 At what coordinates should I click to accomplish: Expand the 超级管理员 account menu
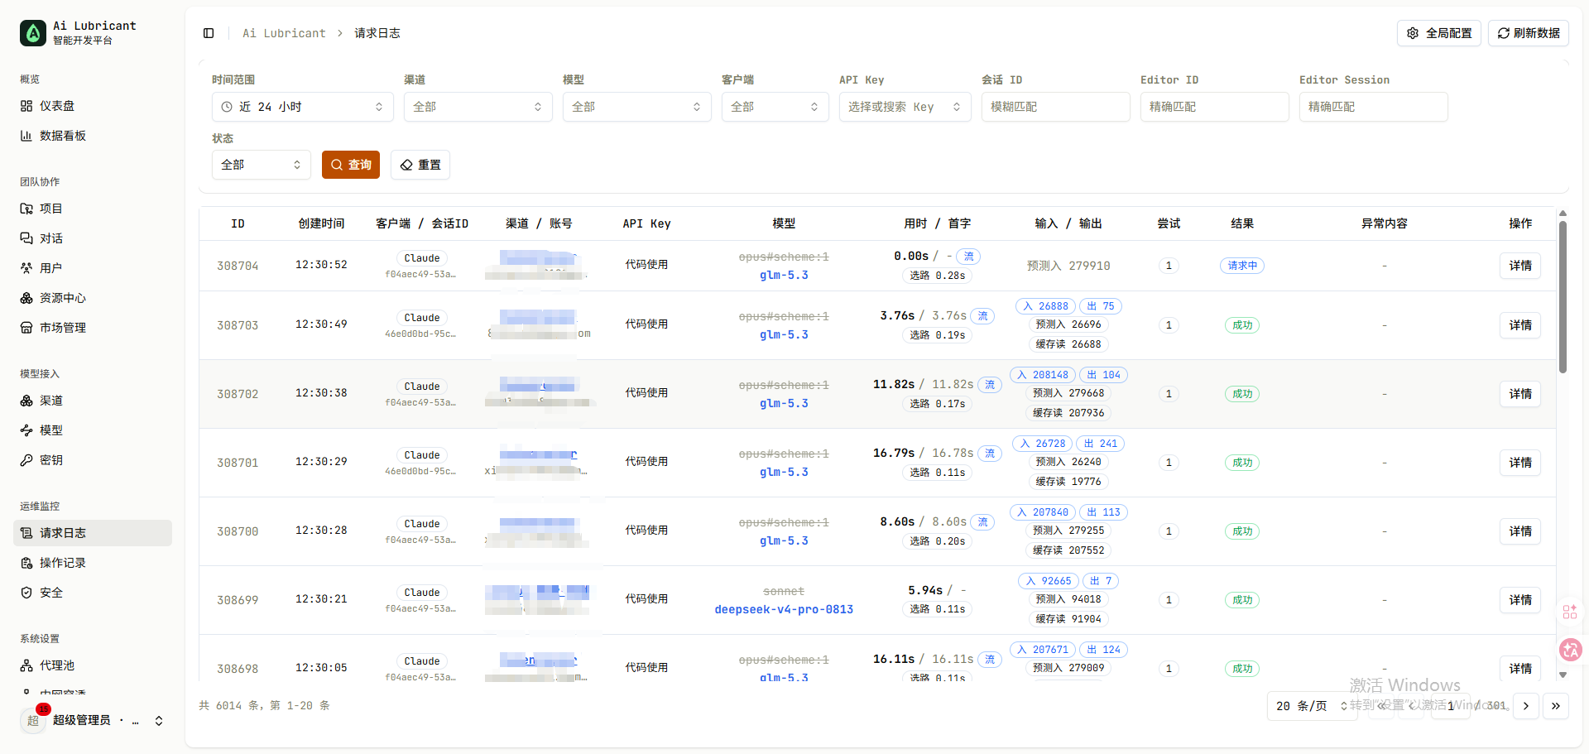click(159, 721)
